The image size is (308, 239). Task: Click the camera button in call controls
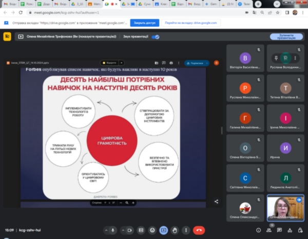click(x=129, y=230)
